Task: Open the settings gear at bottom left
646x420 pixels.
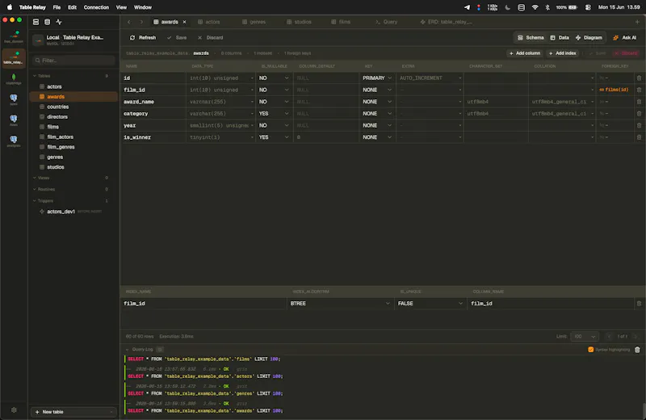Action: [x=14, y=410]
